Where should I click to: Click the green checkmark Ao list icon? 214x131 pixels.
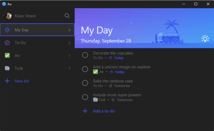(7, 55)
